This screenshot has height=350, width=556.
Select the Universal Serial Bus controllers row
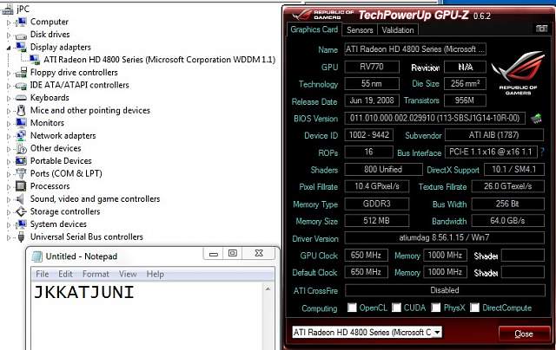click(87, 237)
